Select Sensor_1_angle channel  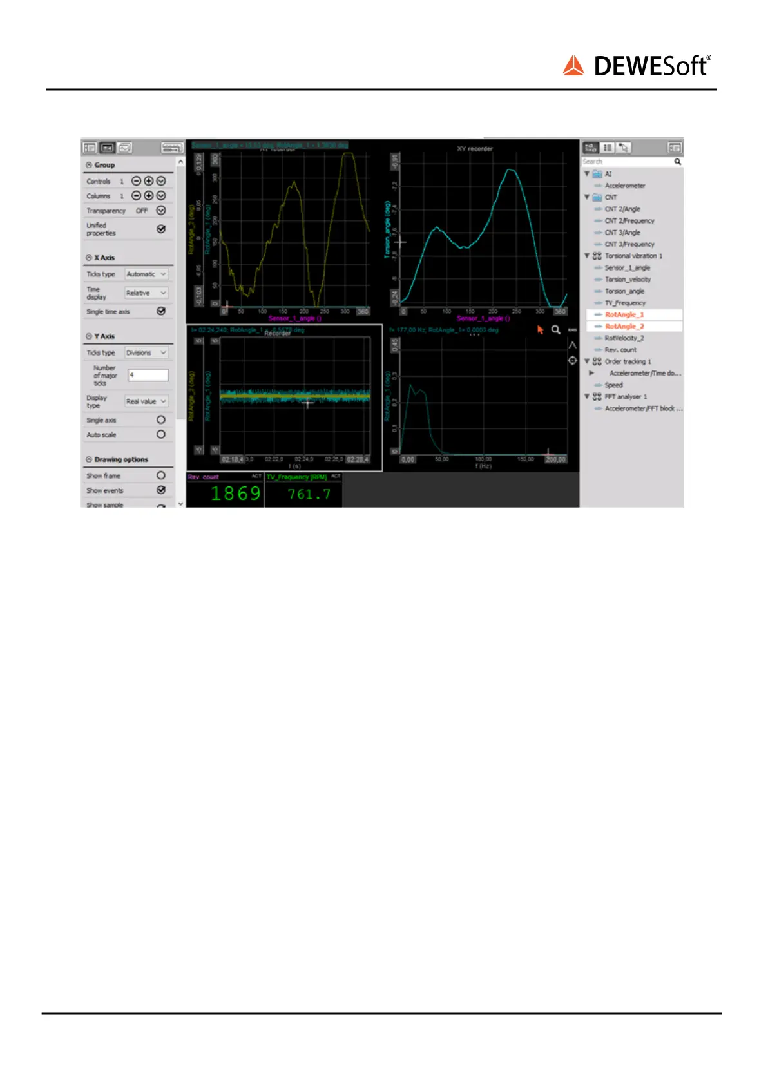[627, 267]
